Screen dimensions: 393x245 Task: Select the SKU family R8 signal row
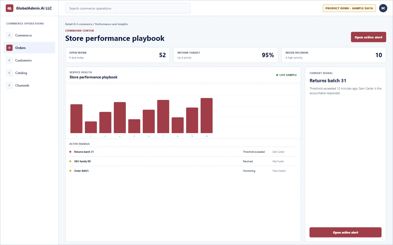pyautogui.click(x=183, y=161)
